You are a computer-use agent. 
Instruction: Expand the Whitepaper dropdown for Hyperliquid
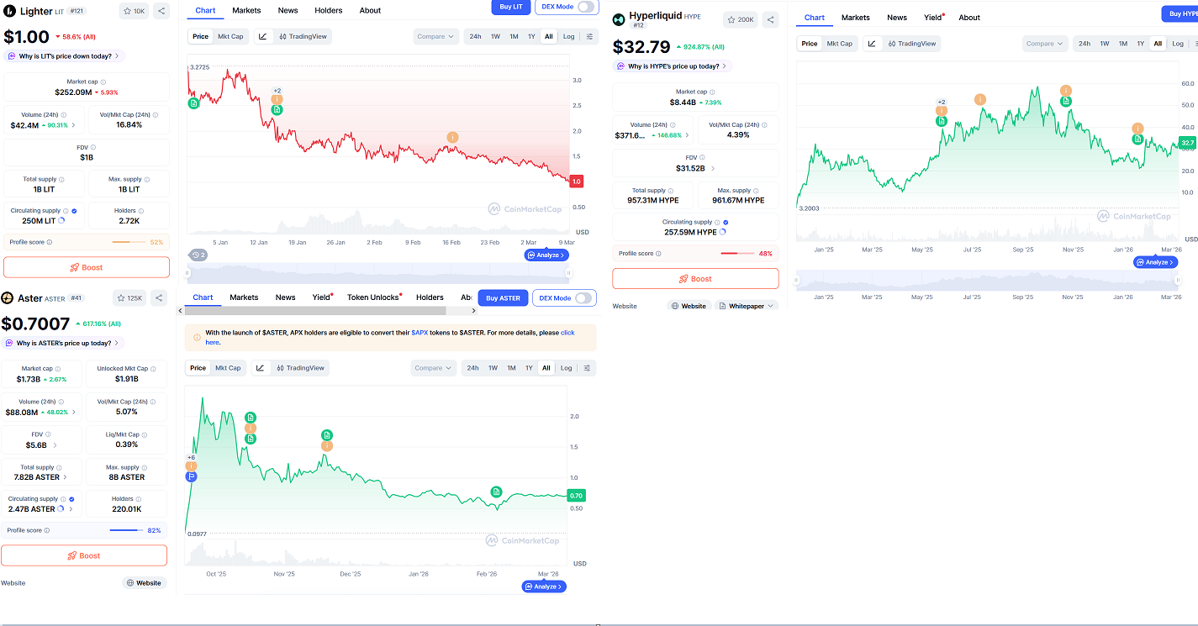747,306
